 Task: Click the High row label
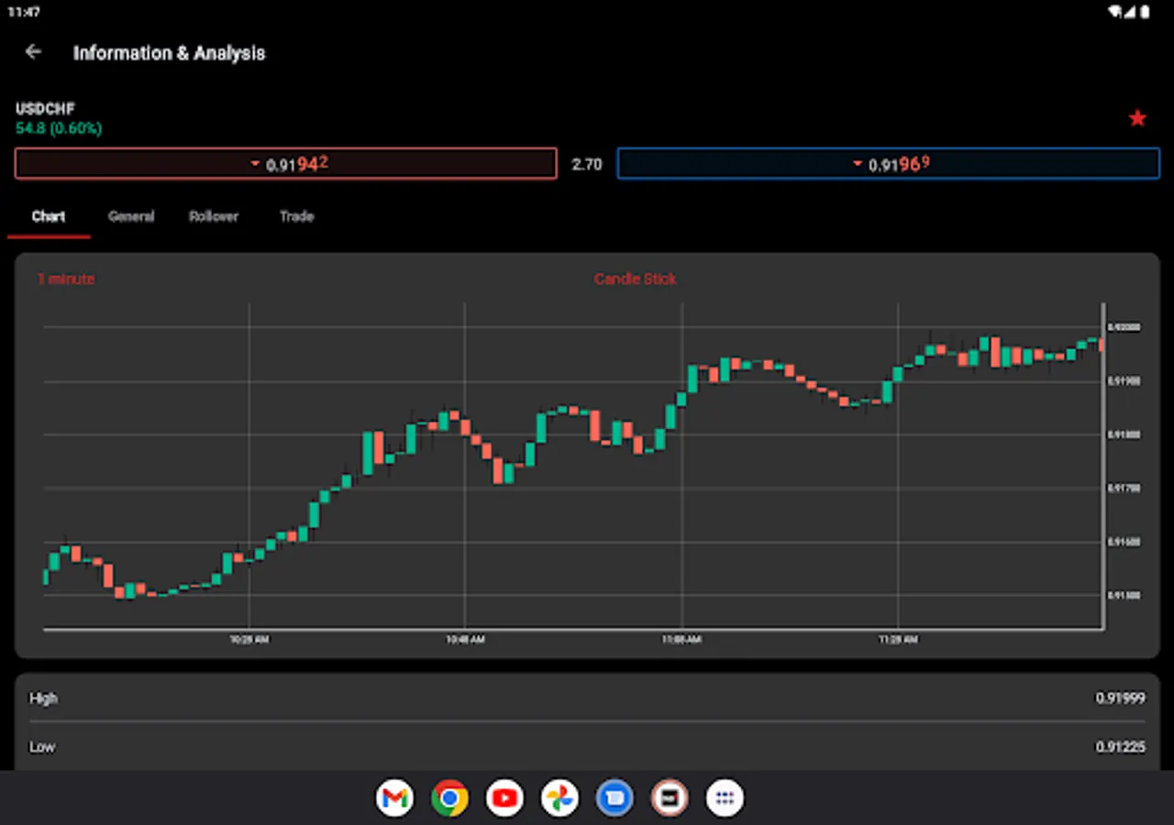coord(43,698)
